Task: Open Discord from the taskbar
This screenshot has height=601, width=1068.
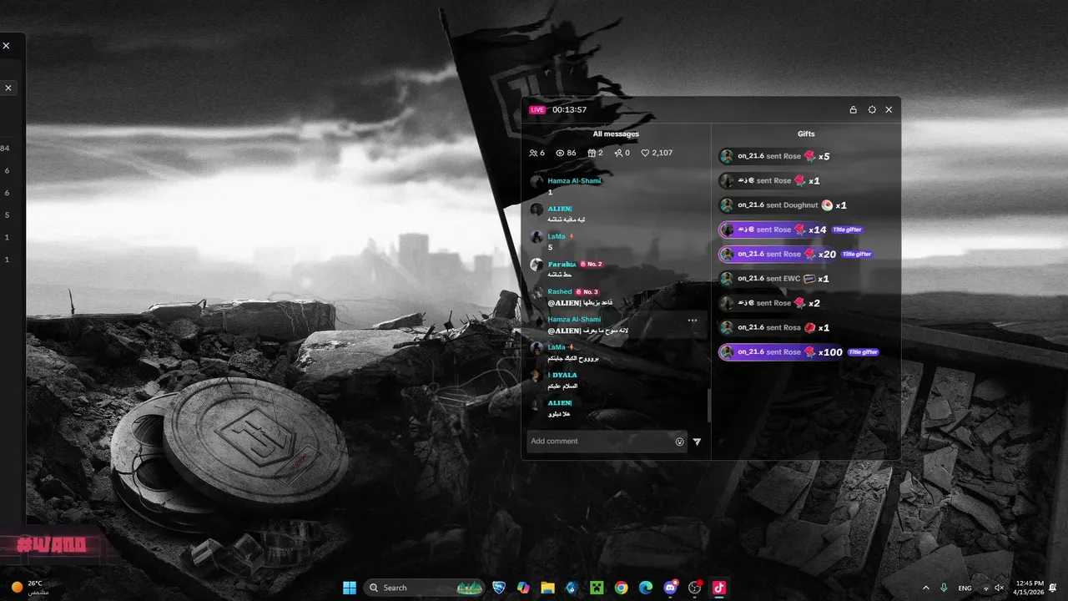Action: pos(670,588)
